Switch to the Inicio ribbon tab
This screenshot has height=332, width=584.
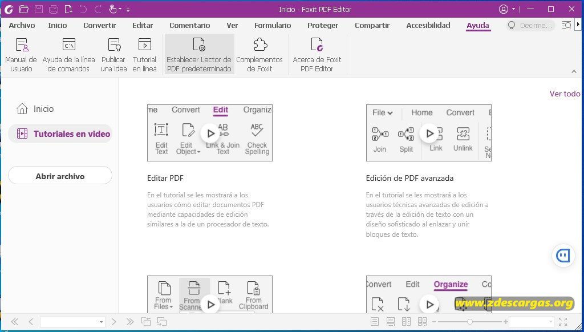click(x=58, y=25)
